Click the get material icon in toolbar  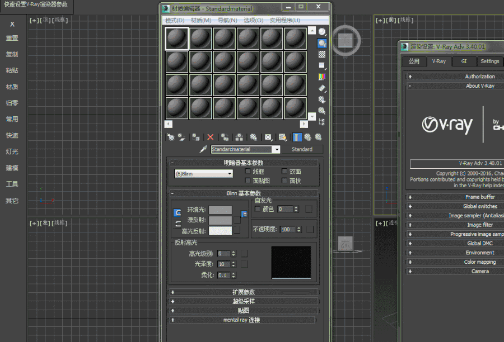click(171, 137)
